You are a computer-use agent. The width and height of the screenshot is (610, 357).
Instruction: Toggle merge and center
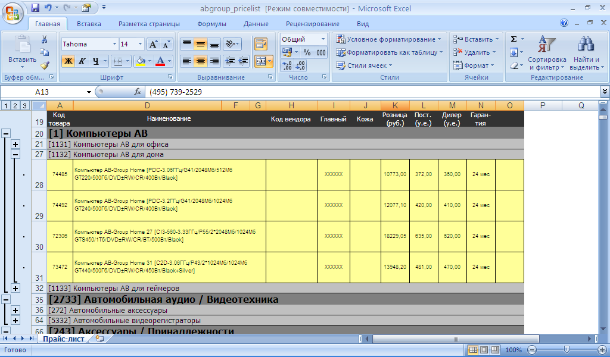tap(261, 61)
